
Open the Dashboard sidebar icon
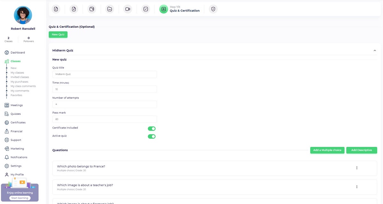(x=7, y=53)
